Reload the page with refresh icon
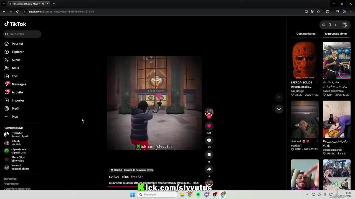 click(x=17, y=12)
